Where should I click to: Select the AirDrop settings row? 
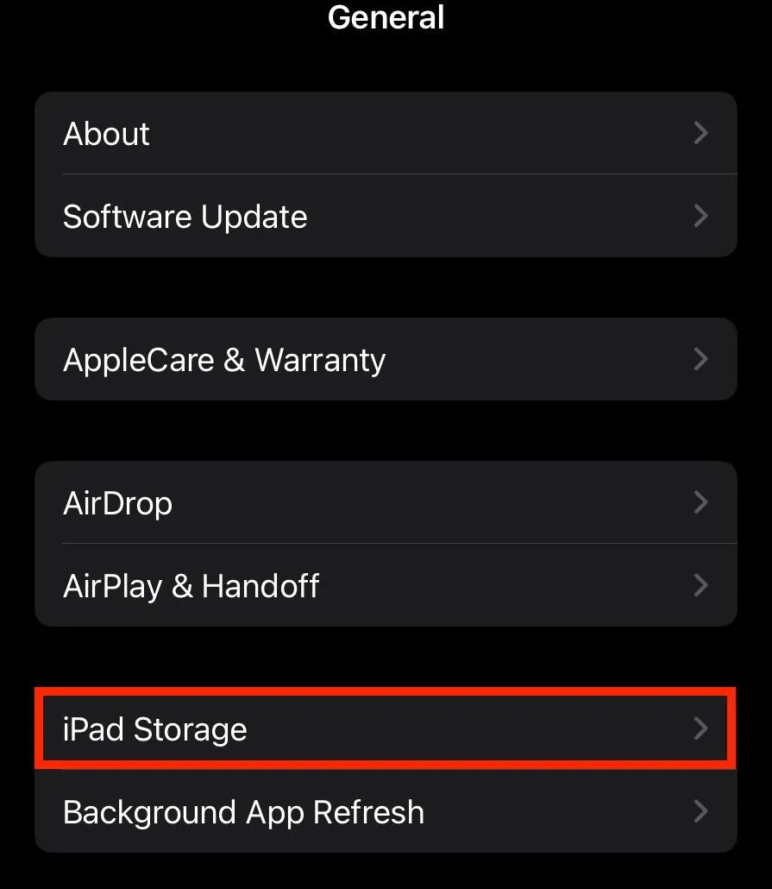[386, 502]
